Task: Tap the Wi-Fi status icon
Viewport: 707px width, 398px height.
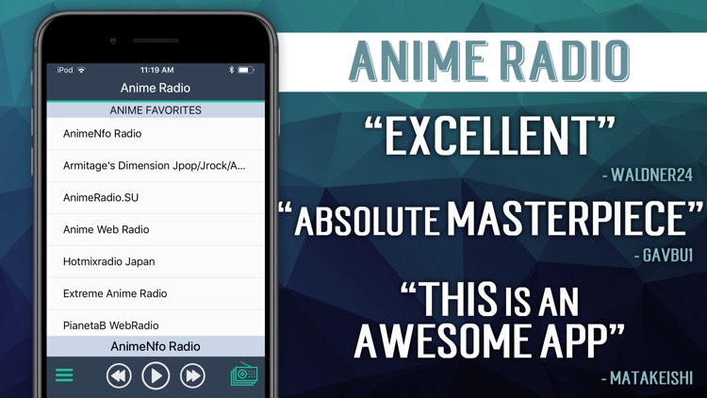Action: point(82,70)
